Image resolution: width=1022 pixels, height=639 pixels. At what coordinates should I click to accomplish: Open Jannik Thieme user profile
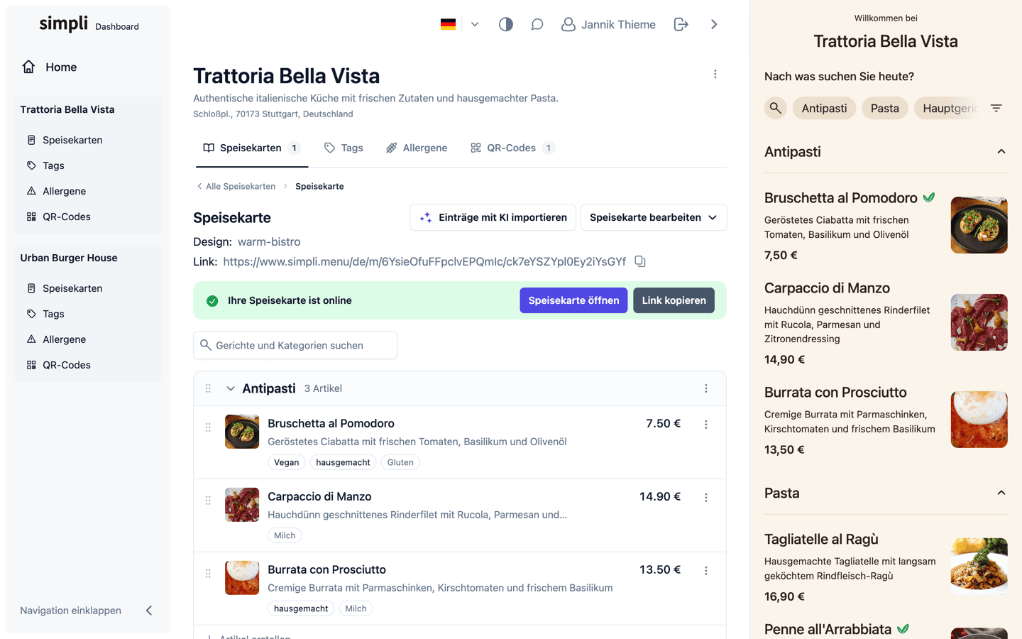tap(608, 24)
